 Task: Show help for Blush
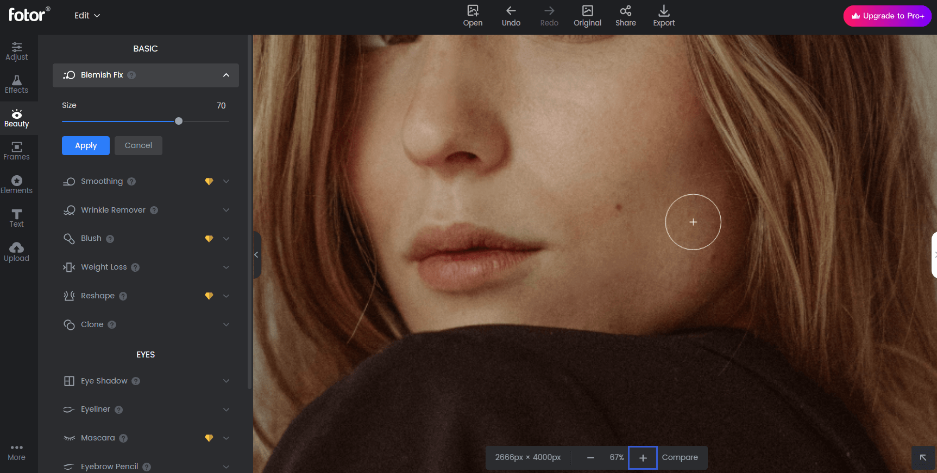click(x=110, y=239)
